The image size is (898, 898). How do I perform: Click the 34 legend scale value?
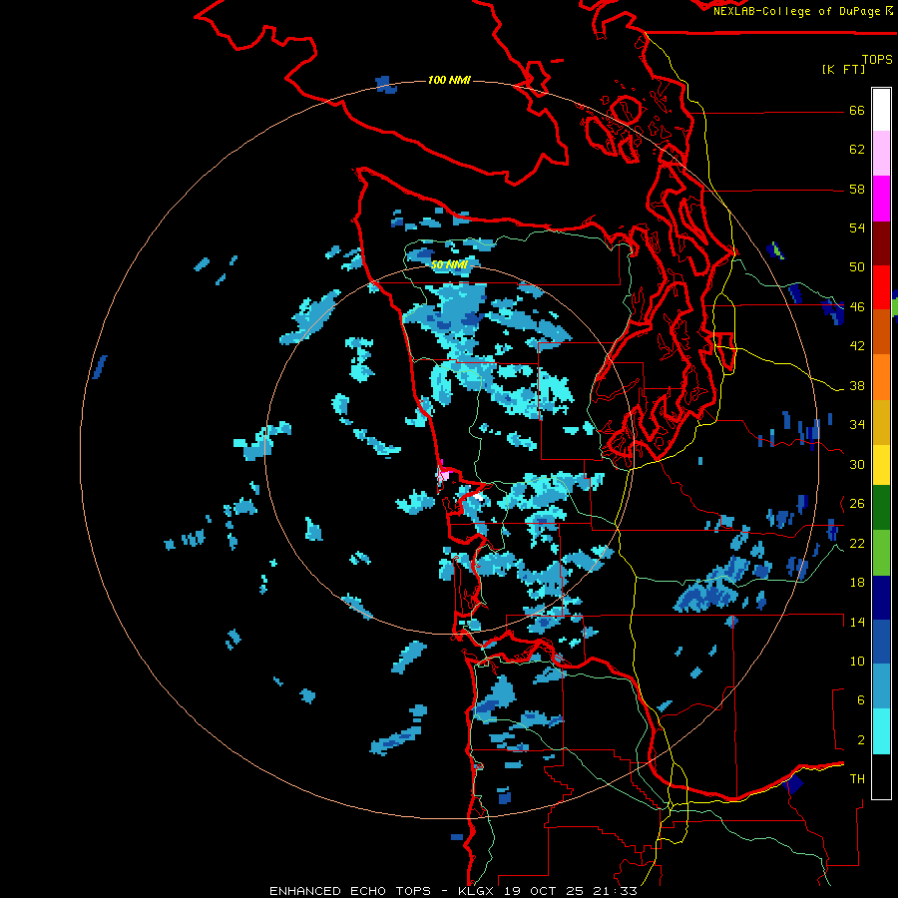click(x=857, y=425)
